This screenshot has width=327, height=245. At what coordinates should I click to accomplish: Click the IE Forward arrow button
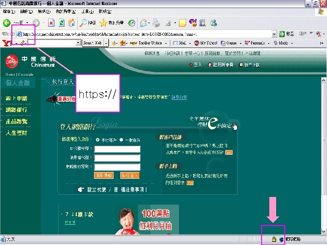click(x=36, y=23)
